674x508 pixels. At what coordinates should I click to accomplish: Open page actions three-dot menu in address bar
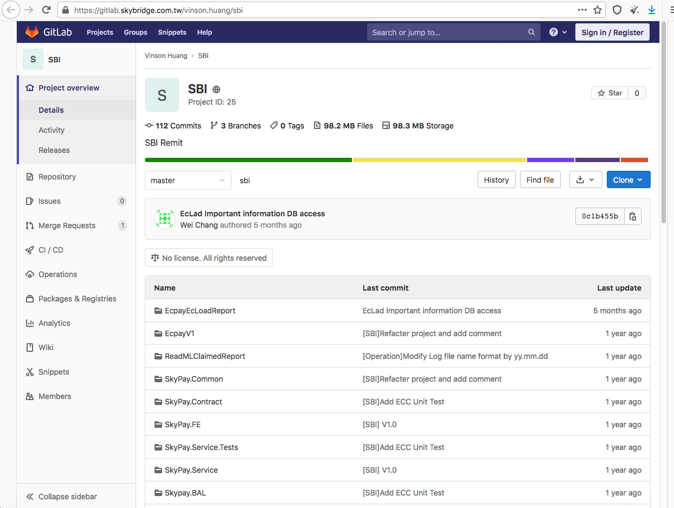click(x=582, y=10)
